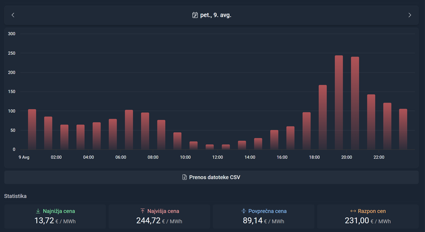Select the first bar at 9 Avg

tap(32, 129)
